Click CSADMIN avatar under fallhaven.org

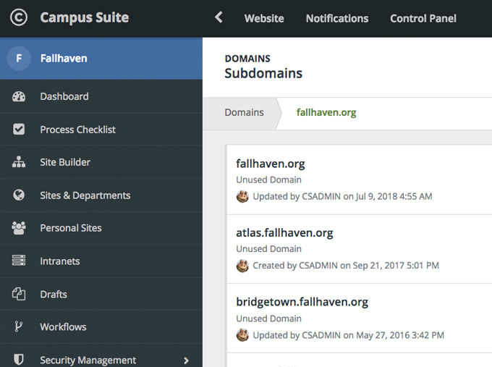242,196
